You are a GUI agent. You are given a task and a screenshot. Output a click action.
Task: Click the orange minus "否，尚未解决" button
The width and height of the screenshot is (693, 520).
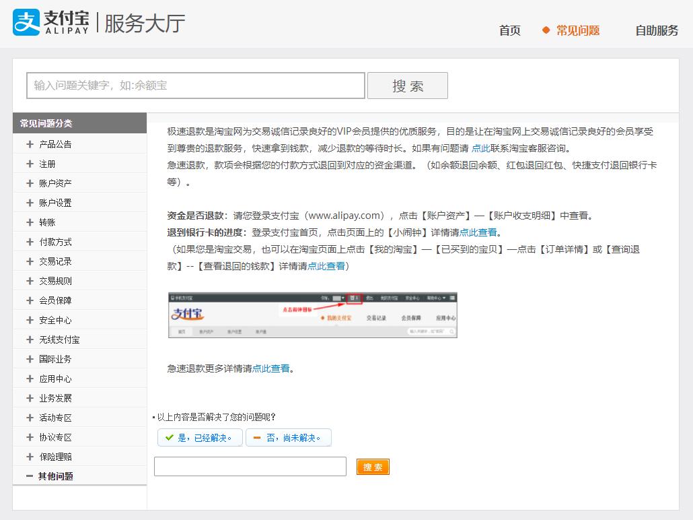288,438
